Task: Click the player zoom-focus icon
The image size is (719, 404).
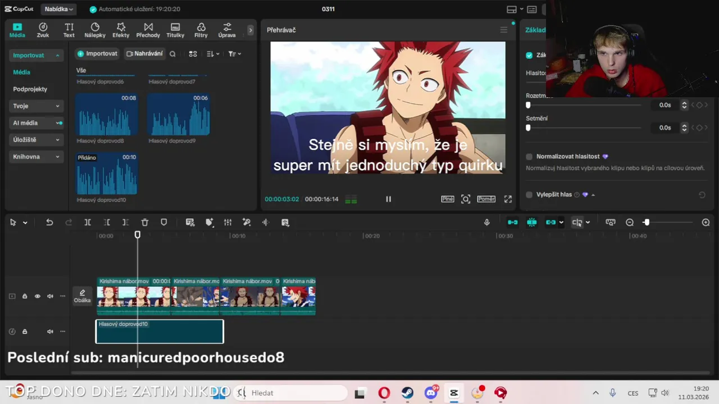Action: tap(466, 199)
